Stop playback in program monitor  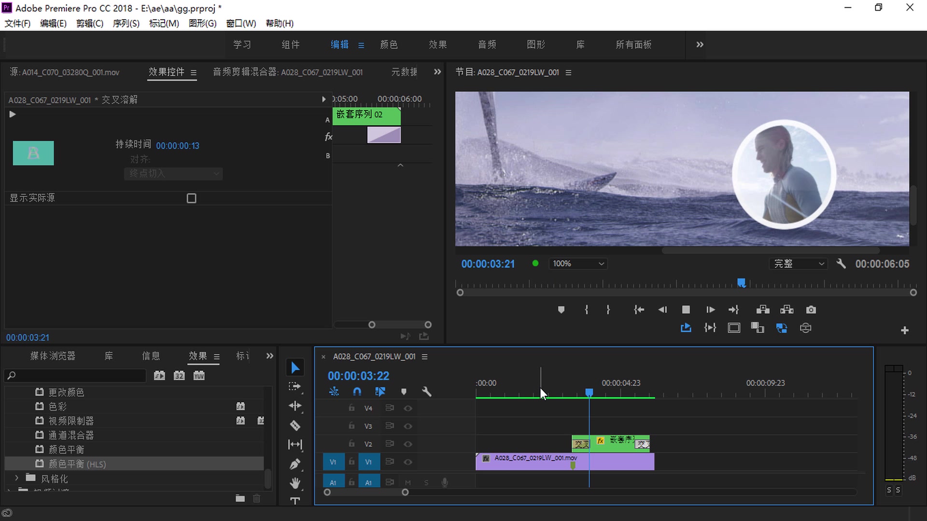click(x=686, y=310)
